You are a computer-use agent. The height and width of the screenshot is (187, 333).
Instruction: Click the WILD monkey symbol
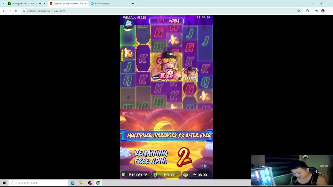pos(190,75)
